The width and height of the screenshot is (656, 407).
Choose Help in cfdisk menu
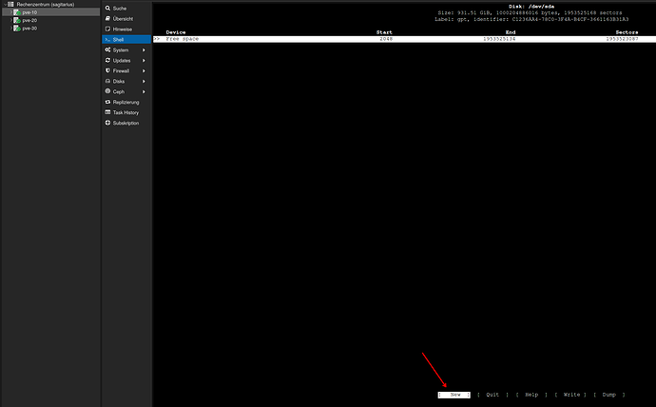click(x=531, y=395)
